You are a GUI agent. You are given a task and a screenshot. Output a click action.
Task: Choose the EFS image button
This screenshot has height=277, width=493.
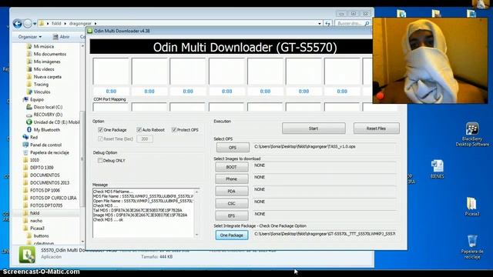point(232,215)
